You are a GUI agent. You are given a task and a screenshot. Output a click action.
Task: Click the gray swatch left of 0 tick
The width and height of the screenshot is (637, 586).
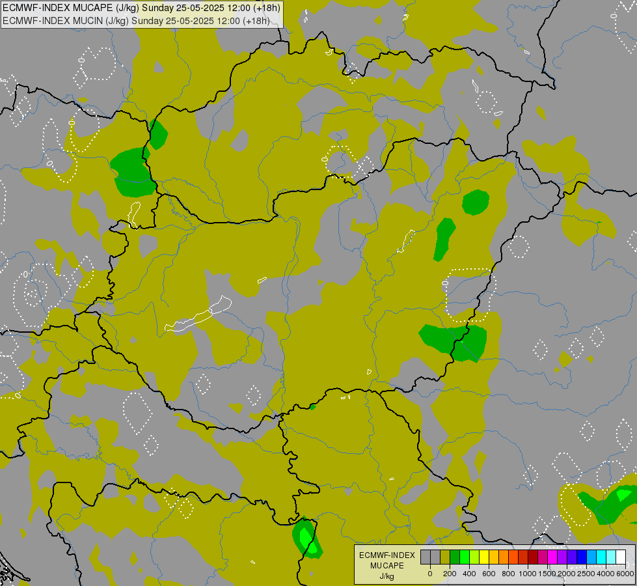(426, 557)
